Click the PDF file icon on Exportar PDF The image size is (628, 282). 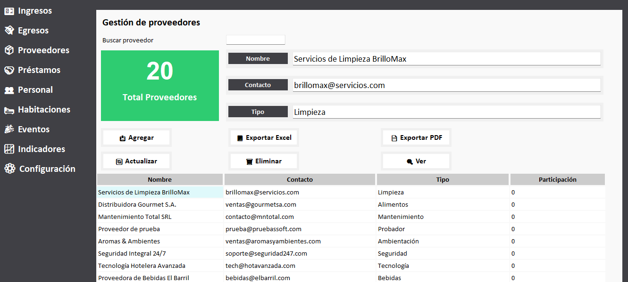[394, 138]
